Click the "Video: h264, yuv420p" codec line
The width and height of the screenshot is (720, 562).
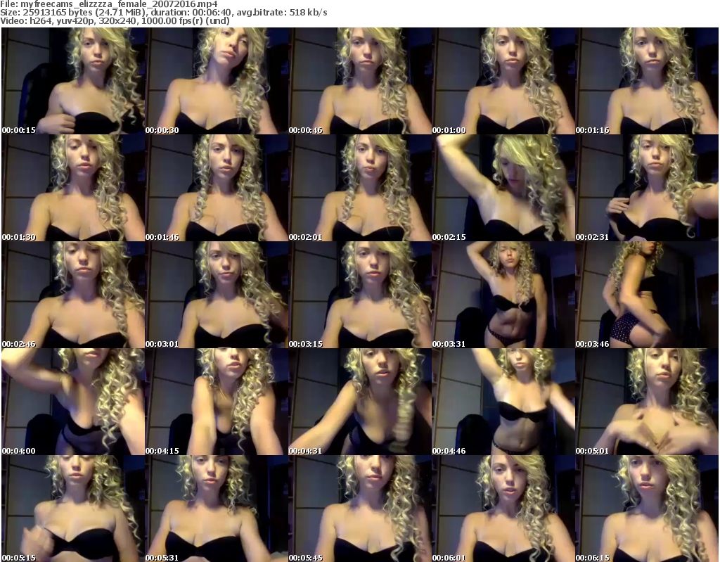click(x=115, y=20)
